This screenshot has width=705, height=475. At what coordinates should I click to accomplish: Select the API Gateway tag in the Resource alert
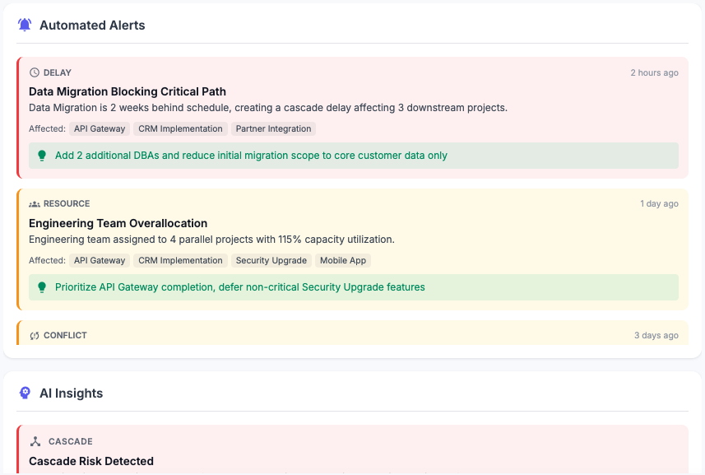pyautogui.click(x=100, y=260)
